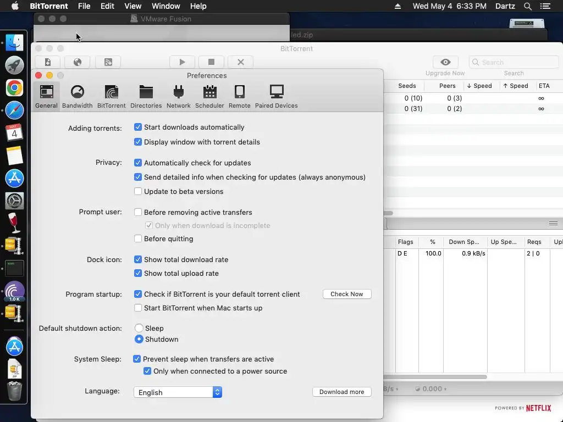Image resolution: width=563 pixels, height=422 pixels.
Task: Click the Flags column header in peers pane
Action: click(405, 242)
